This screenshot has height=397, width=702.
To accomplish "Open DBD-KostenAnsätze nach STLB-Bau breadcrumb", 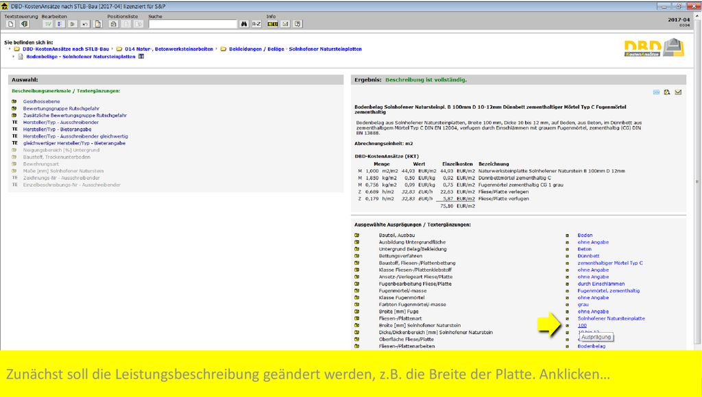I will pos(66,49).
